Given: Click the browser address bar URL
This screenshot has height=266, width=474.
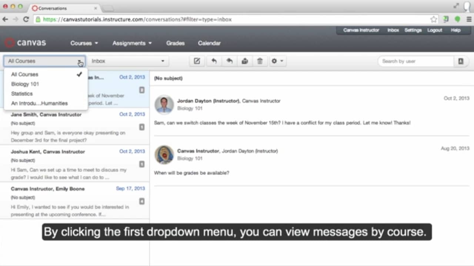Looking at the screenshot, I should 137,19.
